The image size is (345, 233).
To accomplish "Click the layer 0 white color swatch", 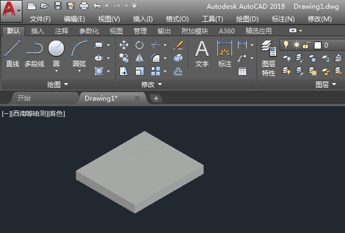I will [x=317, y=45].
